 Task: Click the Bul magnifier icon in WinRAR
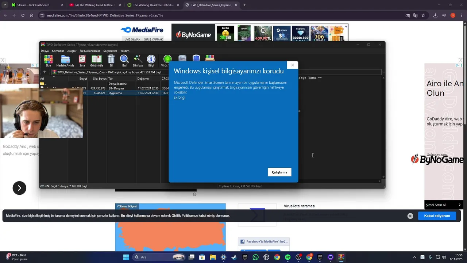pos(124,61)
